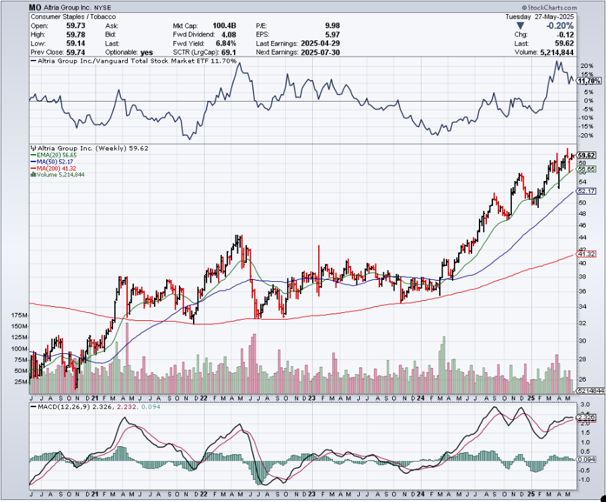Click the -0.20% percent change

click(x=560, y=26)
